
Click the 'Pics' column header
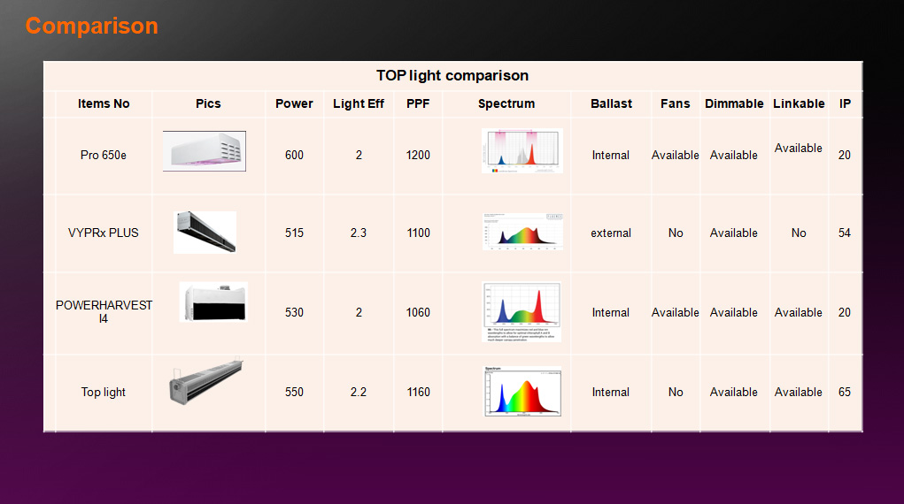click(x=208, y=103)
